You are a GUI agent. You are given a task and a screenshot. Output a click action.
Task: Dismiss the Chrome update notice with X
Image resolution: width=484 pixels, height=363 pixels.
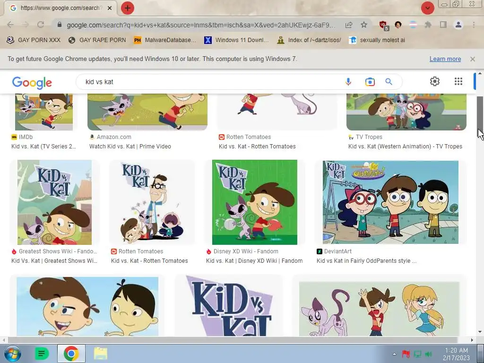[472, 59]
